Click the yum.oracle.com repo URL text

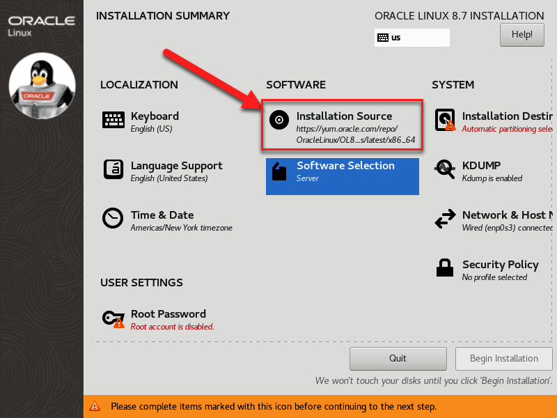tap(356, 134)
